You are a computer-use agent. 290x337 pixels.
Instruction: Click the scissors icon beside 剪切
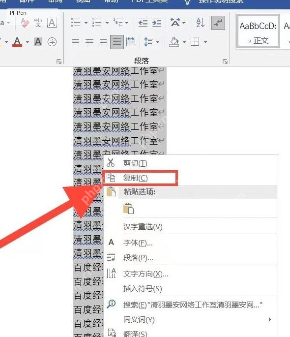tap(111, 163)
